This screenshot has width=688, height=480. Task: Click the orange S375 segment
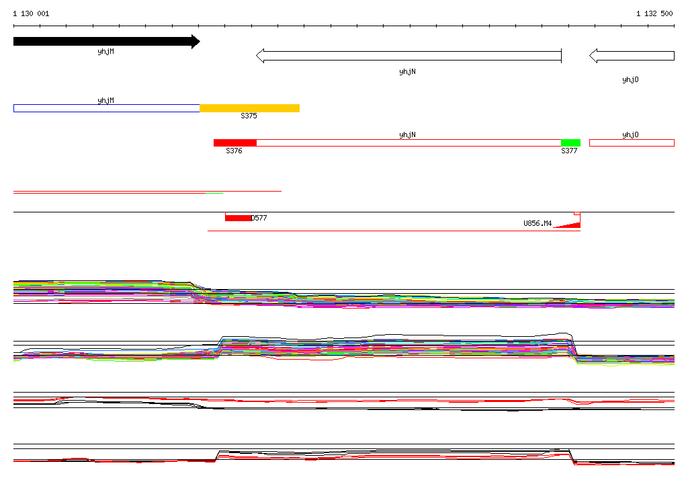pyautogui.click(x=250, y=108)
